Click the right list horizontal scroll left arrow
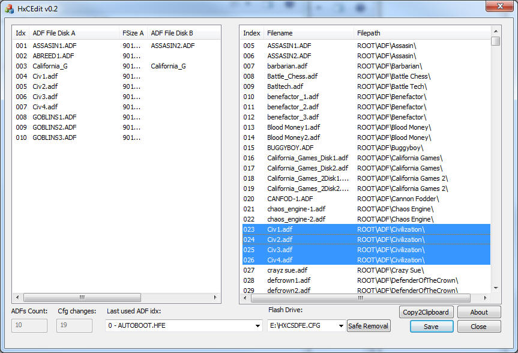The image size is (518, 353). pos(245,298)
